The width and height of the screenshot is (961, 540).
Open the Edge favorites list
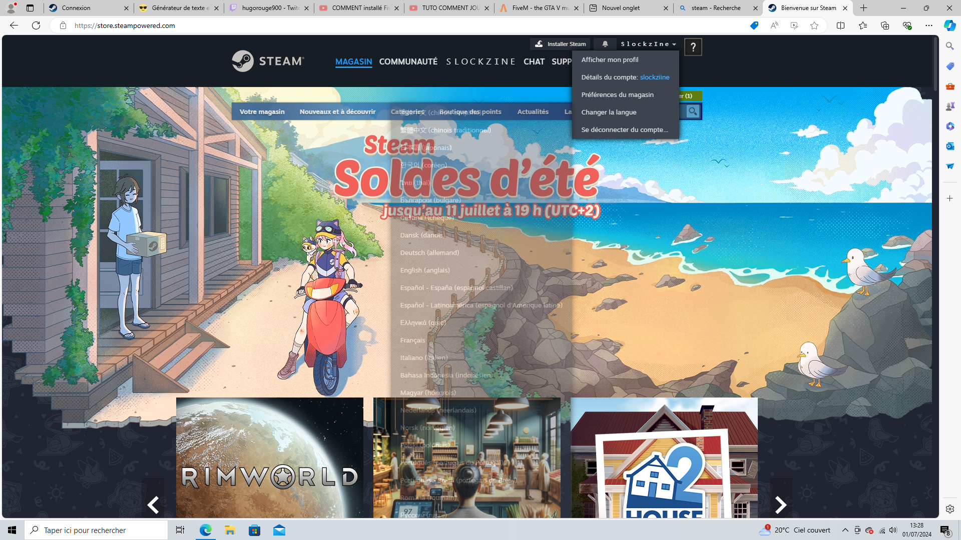point(863,25)
